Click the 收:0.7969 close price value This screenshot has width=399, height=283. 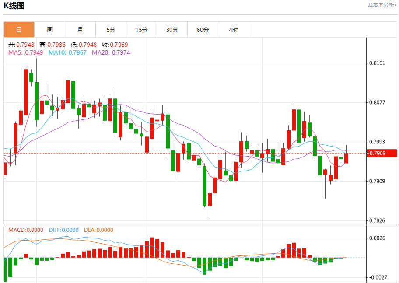(115, 45)
